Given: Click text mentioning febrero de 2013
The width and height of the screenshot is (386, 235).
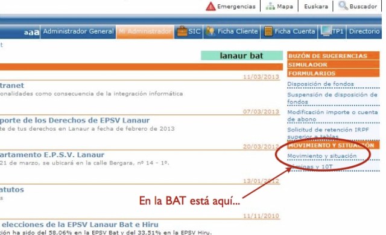Looking at the screenshot, I should 87,128.
